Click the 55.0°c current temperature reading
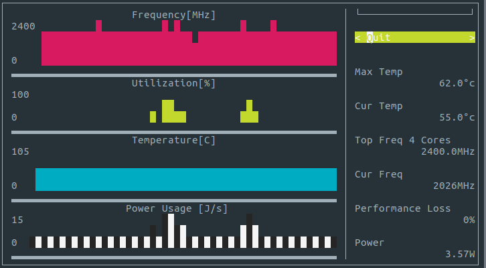Screen dimensions: 486x268 click(457, 117)
